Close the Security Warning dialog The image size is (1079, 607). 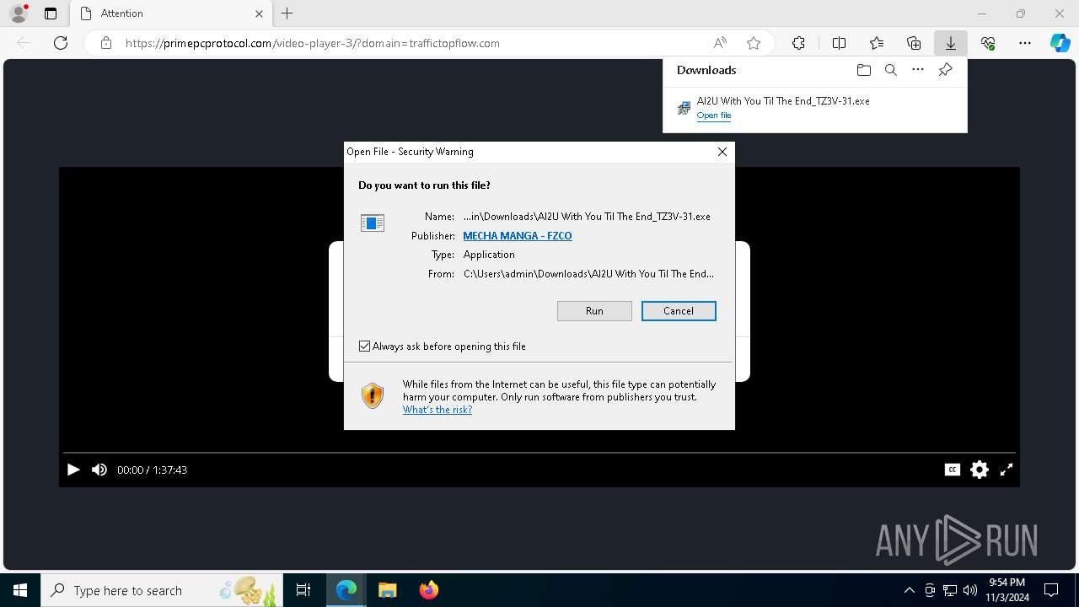[x=722, y=152]
